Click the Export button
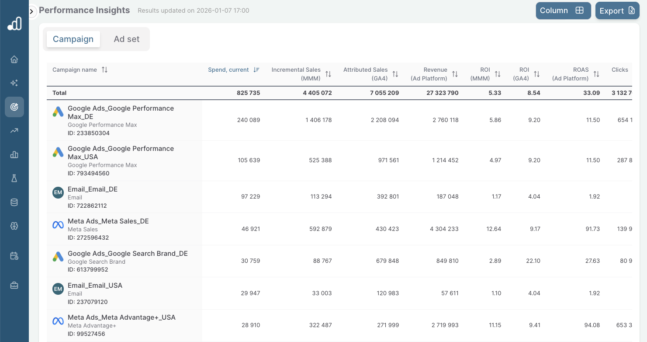647x342 pixels. pos(617,11)
